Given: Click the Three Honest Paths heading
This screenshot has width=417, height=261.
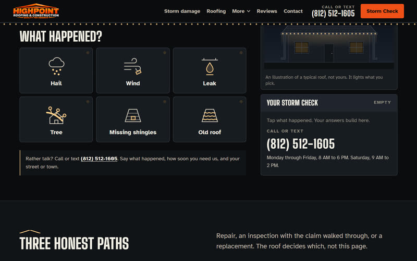Looking at the screenshot, I should pyautogui.click(x=74, y=243).
